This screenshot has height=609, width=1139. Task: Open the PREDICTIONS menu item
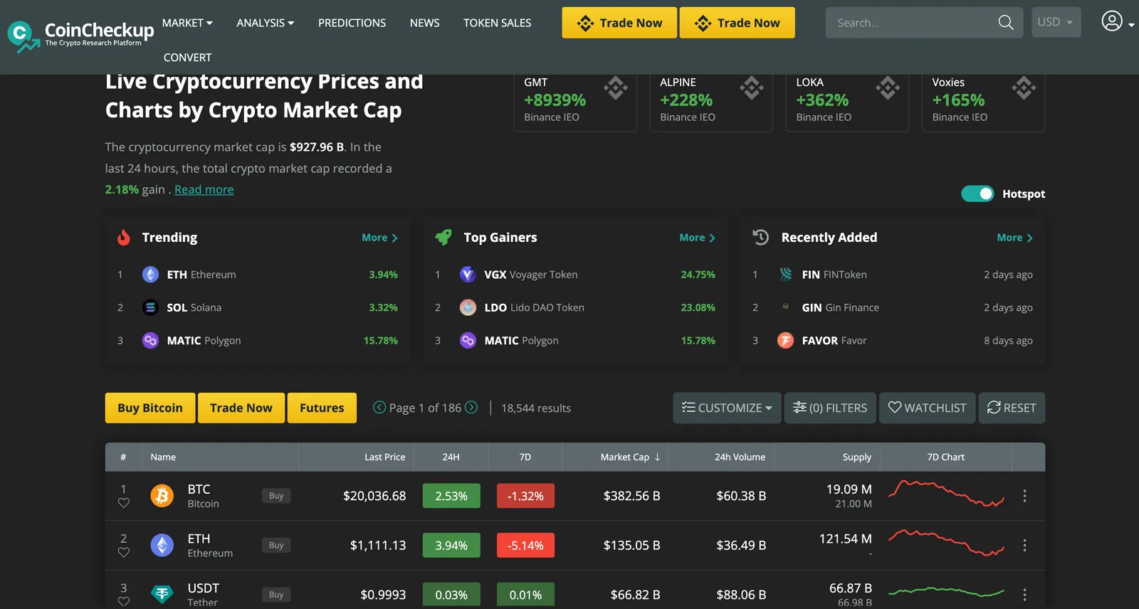[x=352, y=23]
